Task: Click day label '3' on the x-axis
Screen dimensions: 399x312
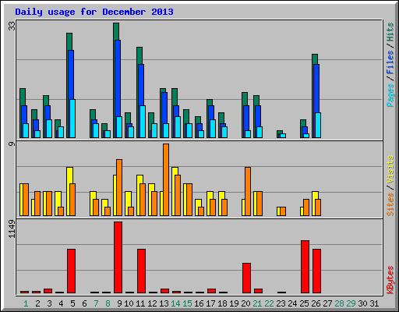Action: click(49, 303)
